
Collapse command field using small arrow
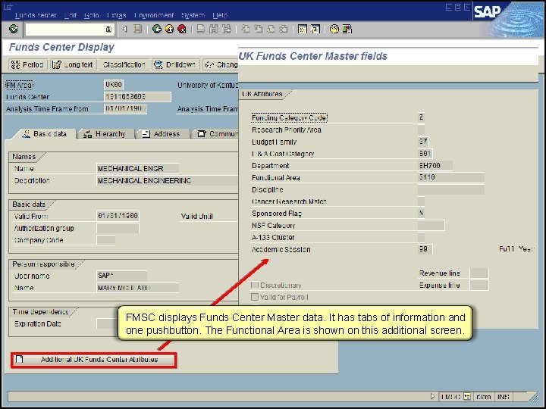[x=124, y=30]
